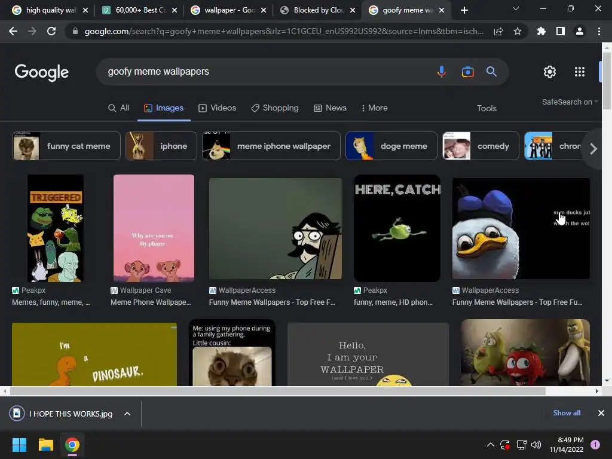Open the Tools filter options
Viewport: 612px width, 459px height.
[486, 109]
